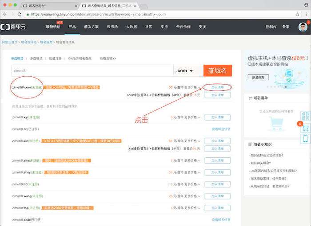
Task: View domain info for zimeiti8.cn
Action: coord(221,129)
